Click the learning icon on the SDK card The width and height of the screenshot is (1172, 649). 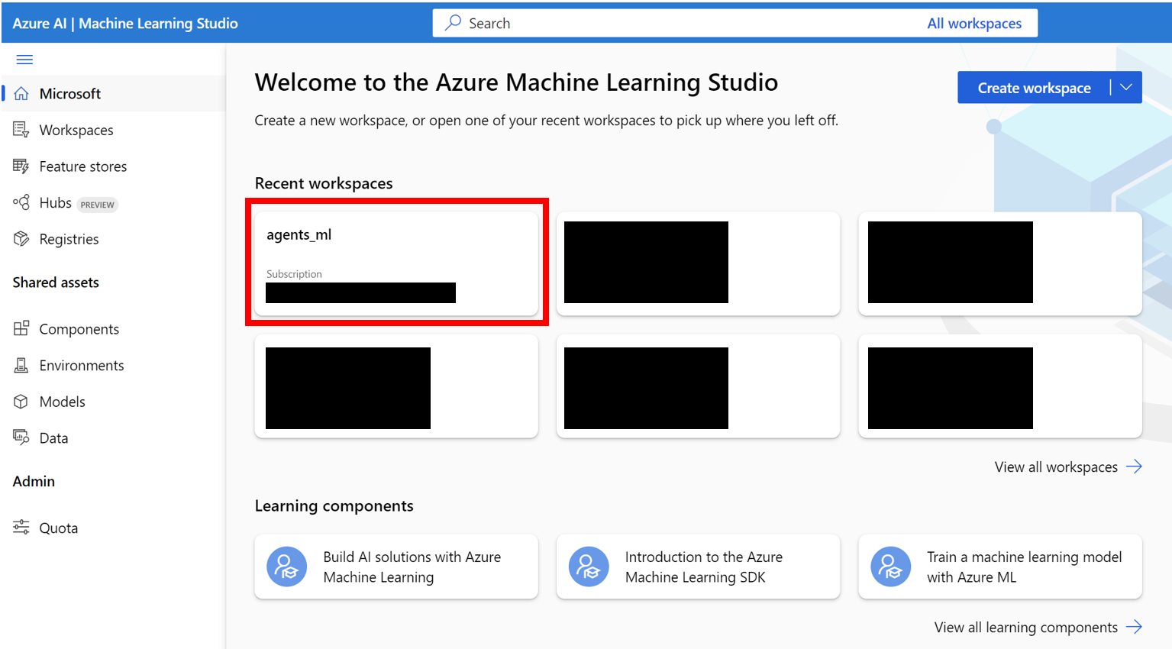pos(588,567)
